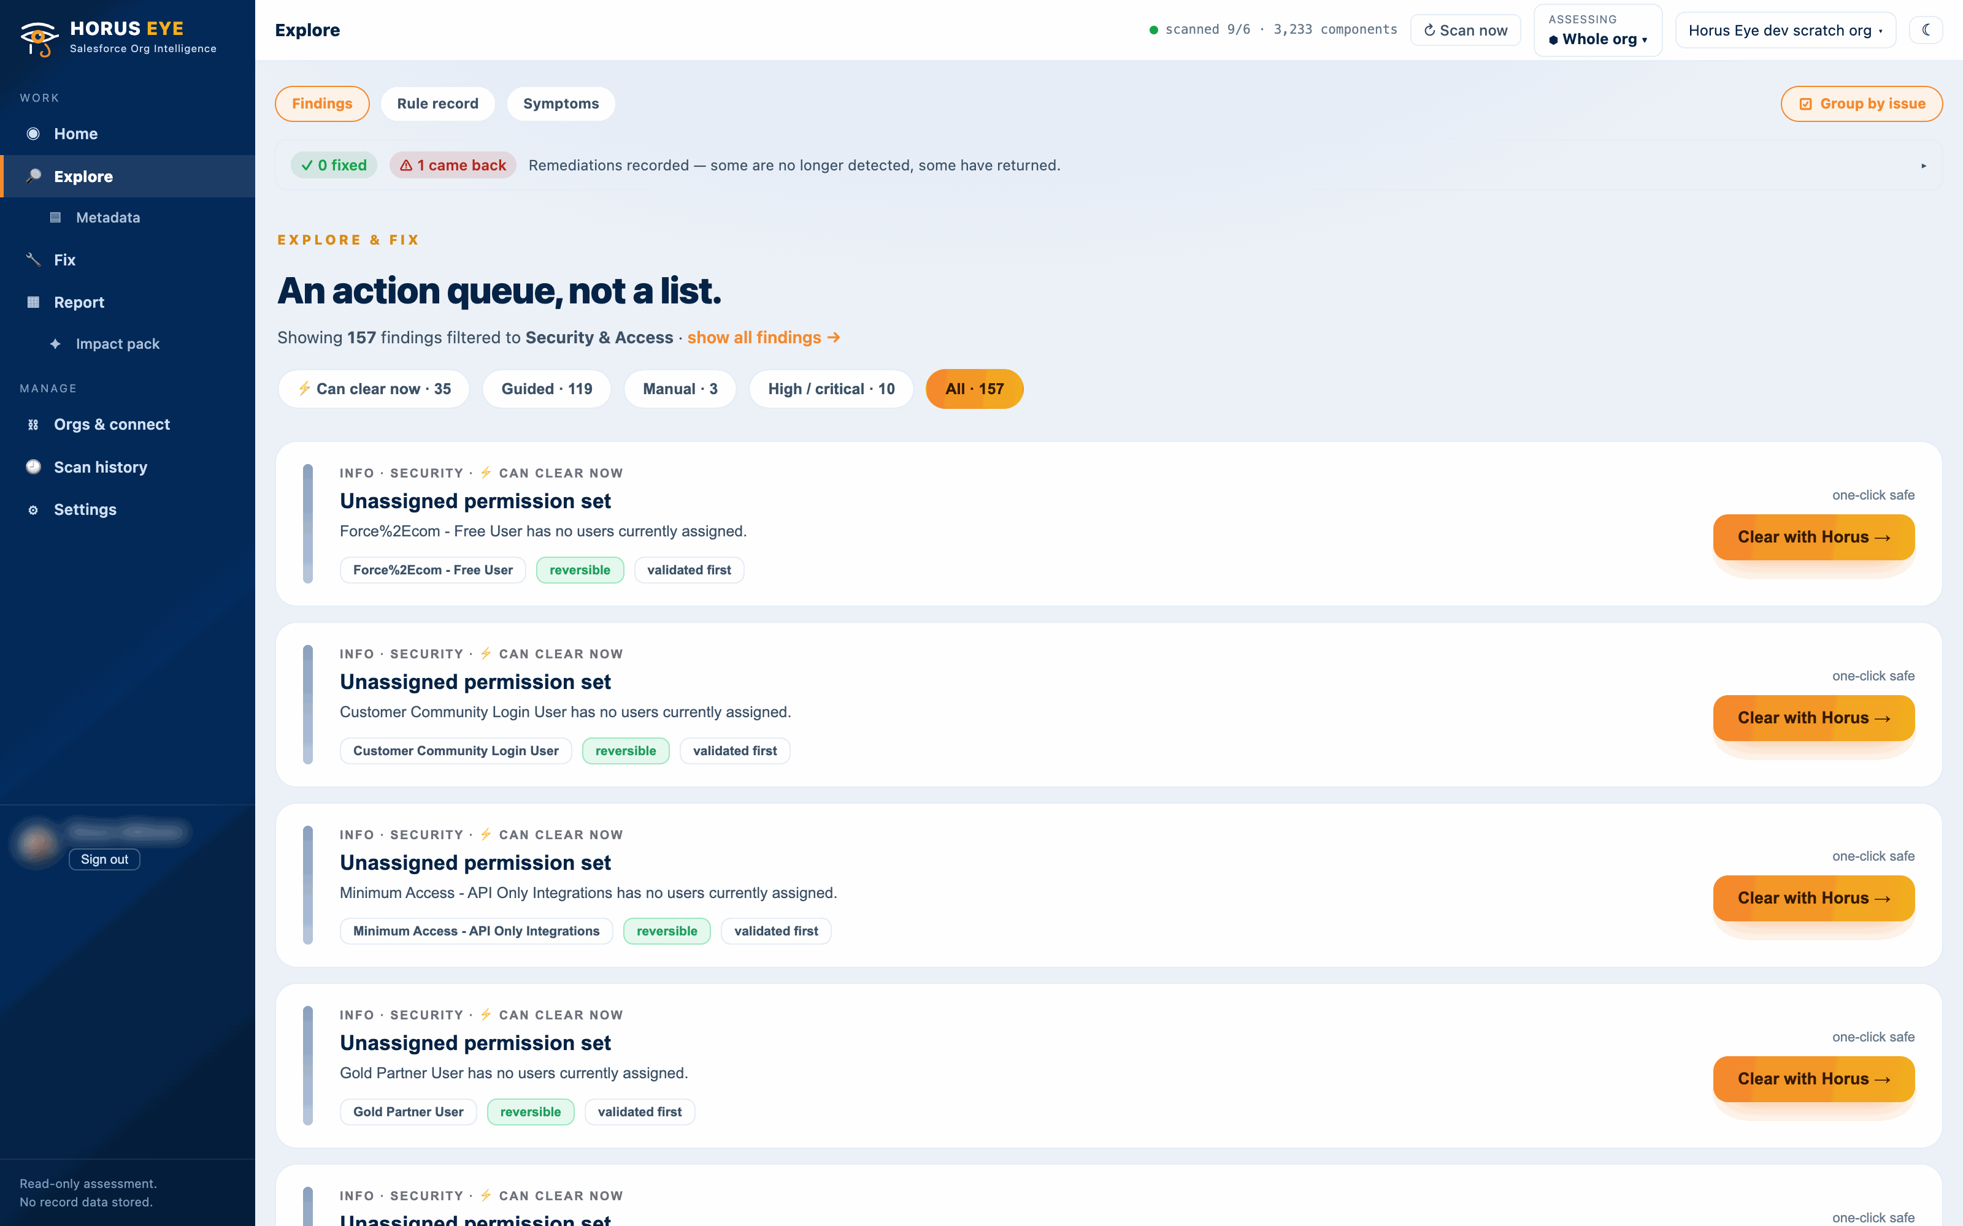Click the 1 came back badge
Screen dimensions: 1963x1226
[x=453, y=166]
